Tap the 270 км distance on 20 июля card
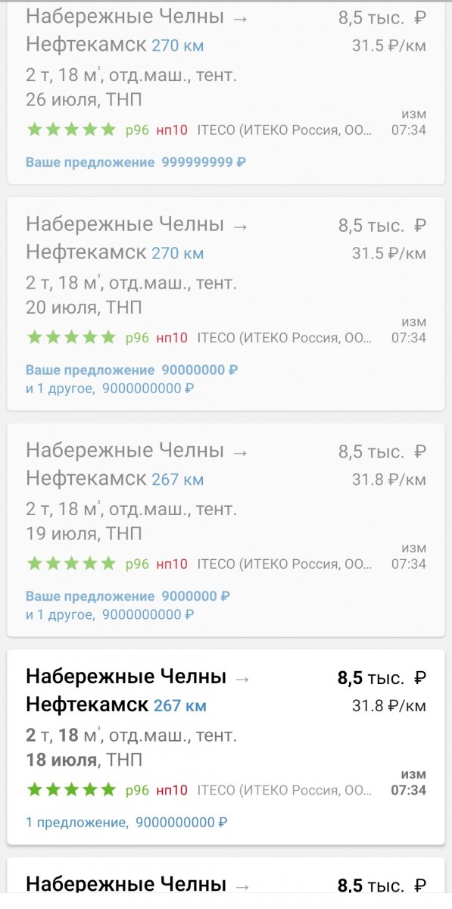Viewport: 452px width, 909px height. click(x=178, y=253)
